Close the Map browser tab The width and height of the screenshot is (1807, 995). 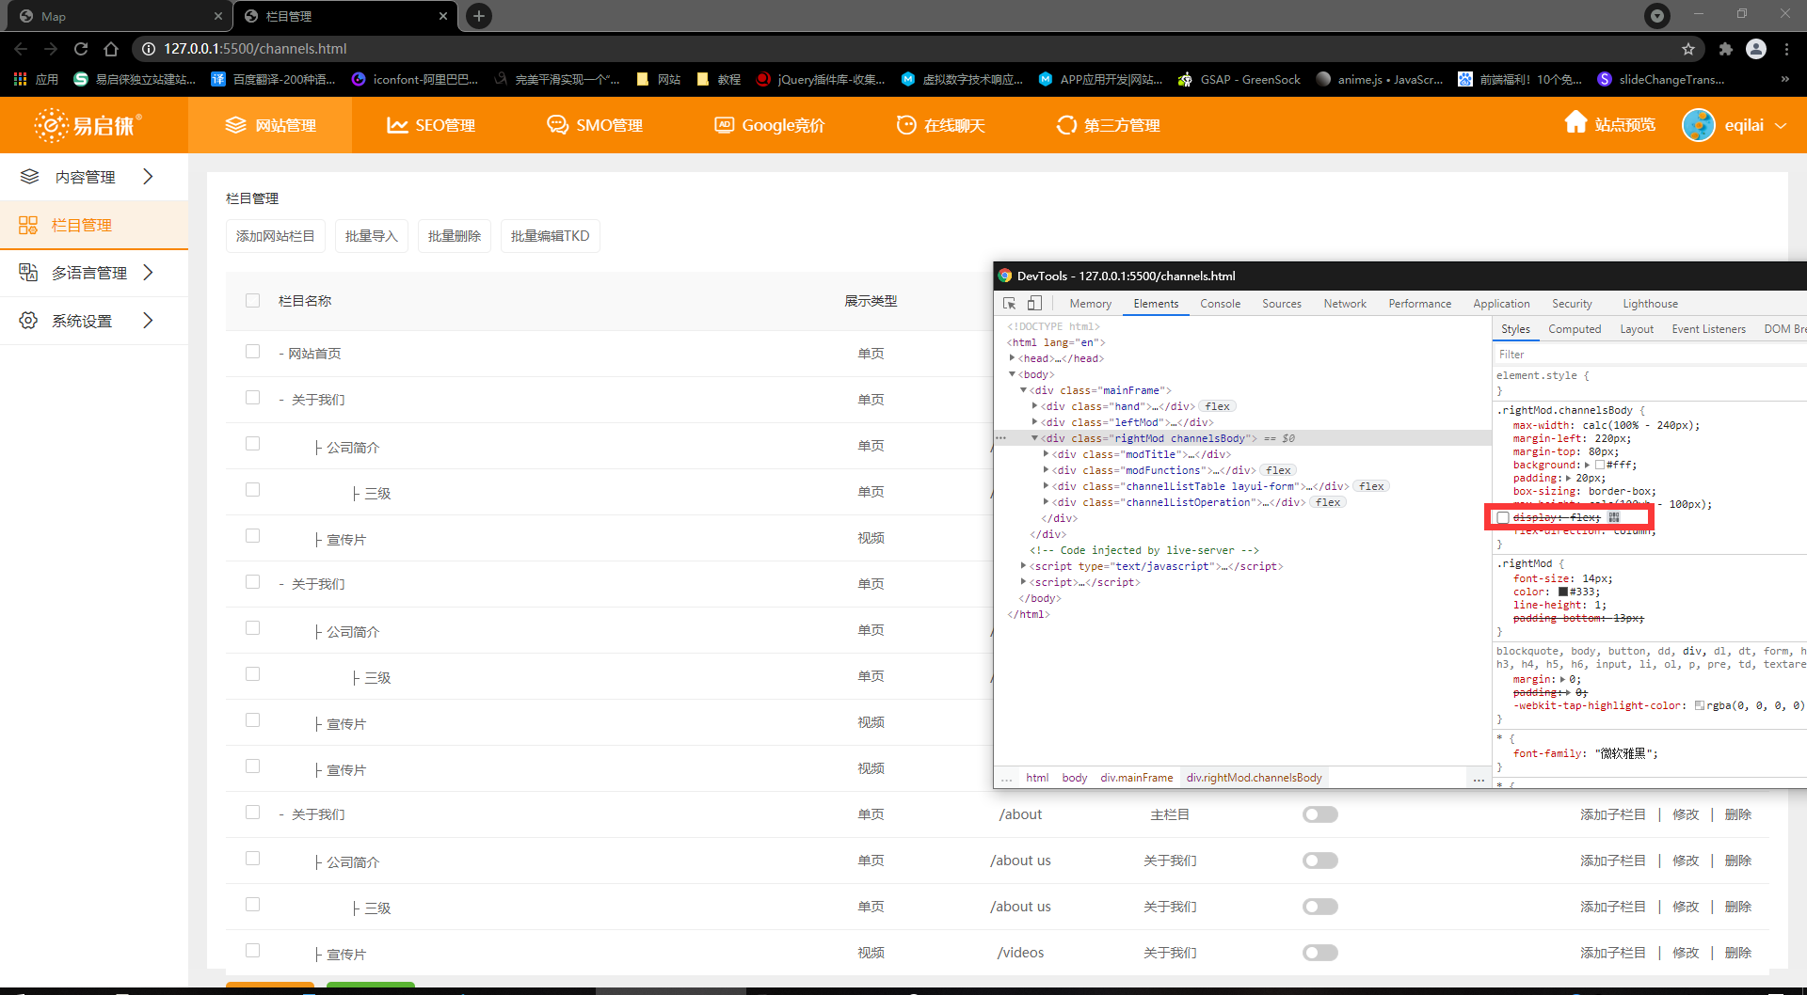(218, 16)
